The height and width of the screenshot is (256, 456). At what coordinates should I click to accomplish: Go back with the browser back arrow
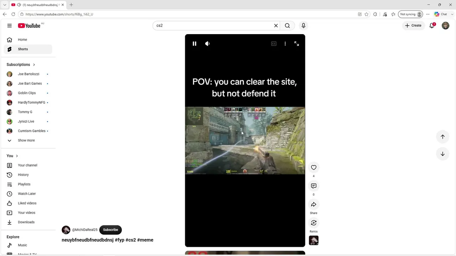(5, 14)
